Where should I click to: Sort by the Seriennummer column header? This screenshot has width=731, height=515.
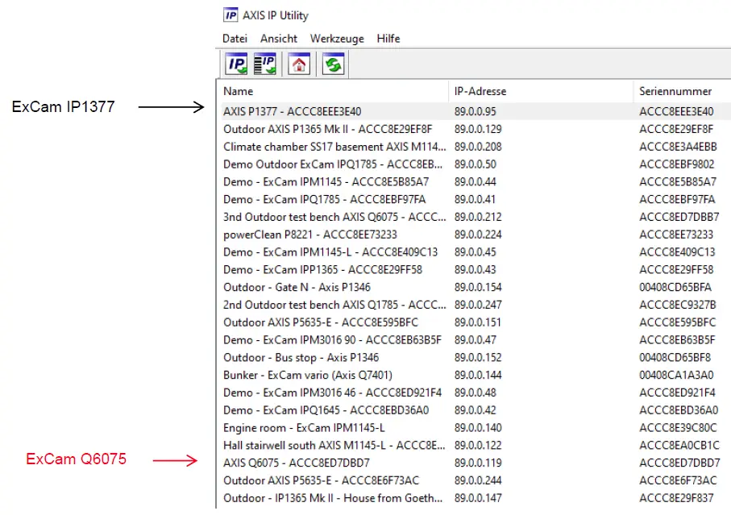tap(682, 91)
